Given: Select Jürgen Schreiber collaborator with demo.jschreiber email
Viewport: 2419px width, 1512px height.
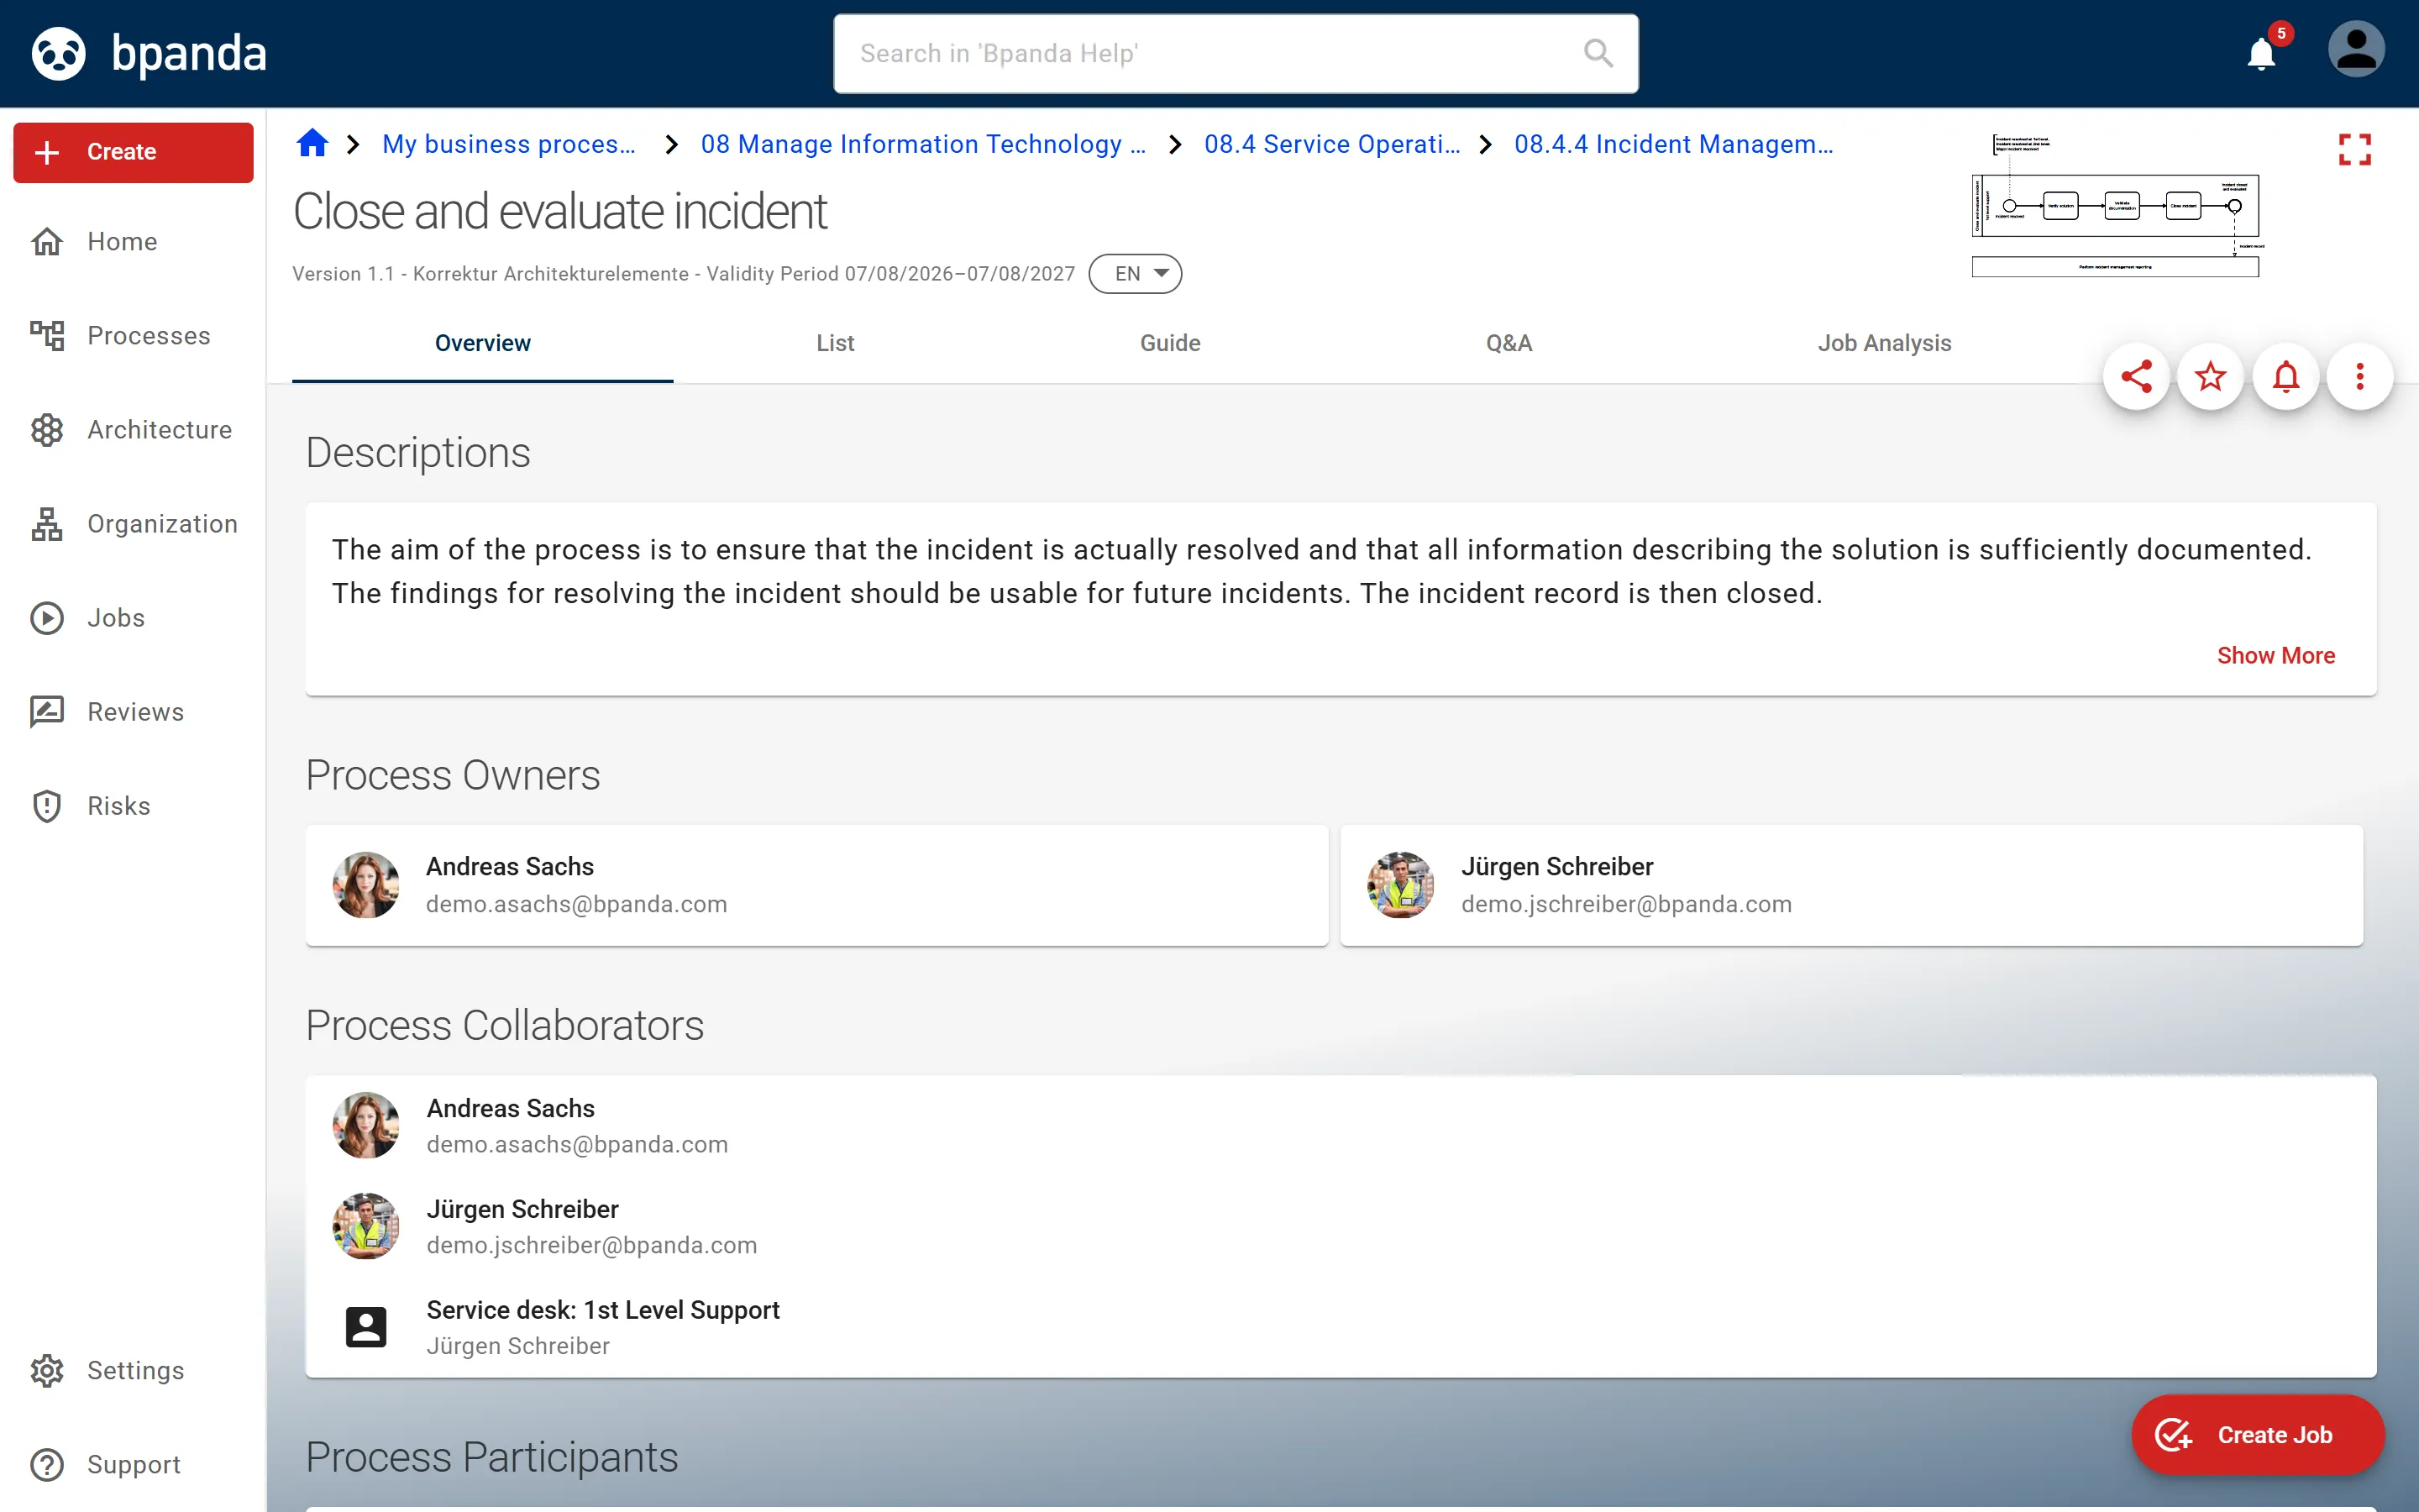Looking at the screenshot, I should pyautogui.click(x=1341, y=1226).
